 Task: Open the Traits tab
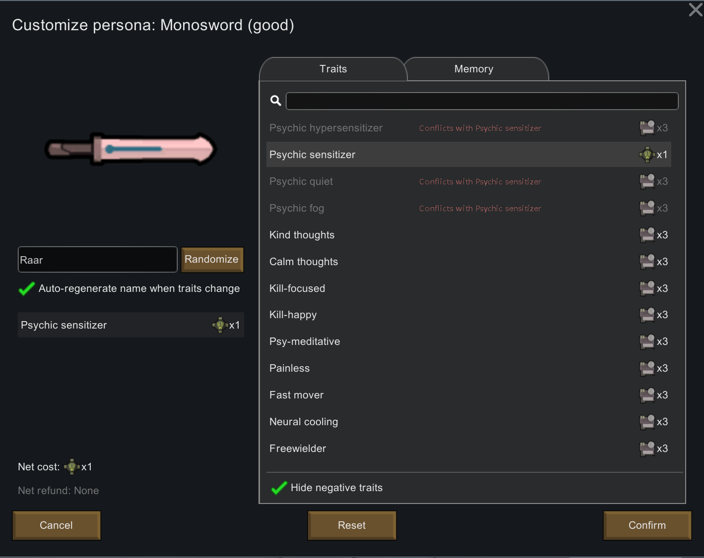point(333,69)
